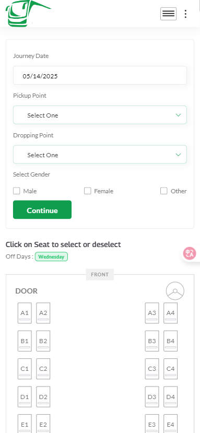This screenshot has width=200, height=433.
Task: Select seat A1
Action: point(25,313)
